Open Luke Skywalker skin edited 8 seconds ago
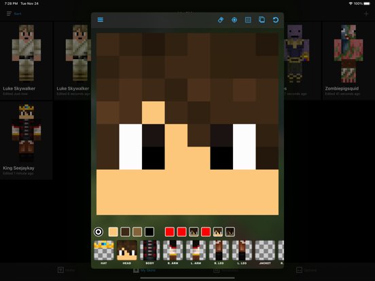Screen dimensions: 375x281 [x=73, y=60]
